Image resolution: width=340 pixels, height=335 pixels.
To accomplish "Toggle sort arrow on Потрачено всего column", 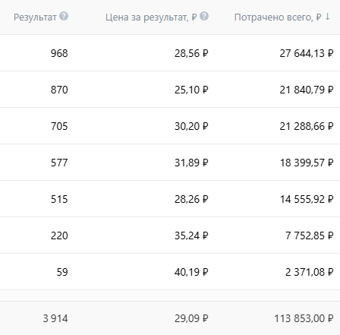I will pyautogui.click(x=328, y=17).
